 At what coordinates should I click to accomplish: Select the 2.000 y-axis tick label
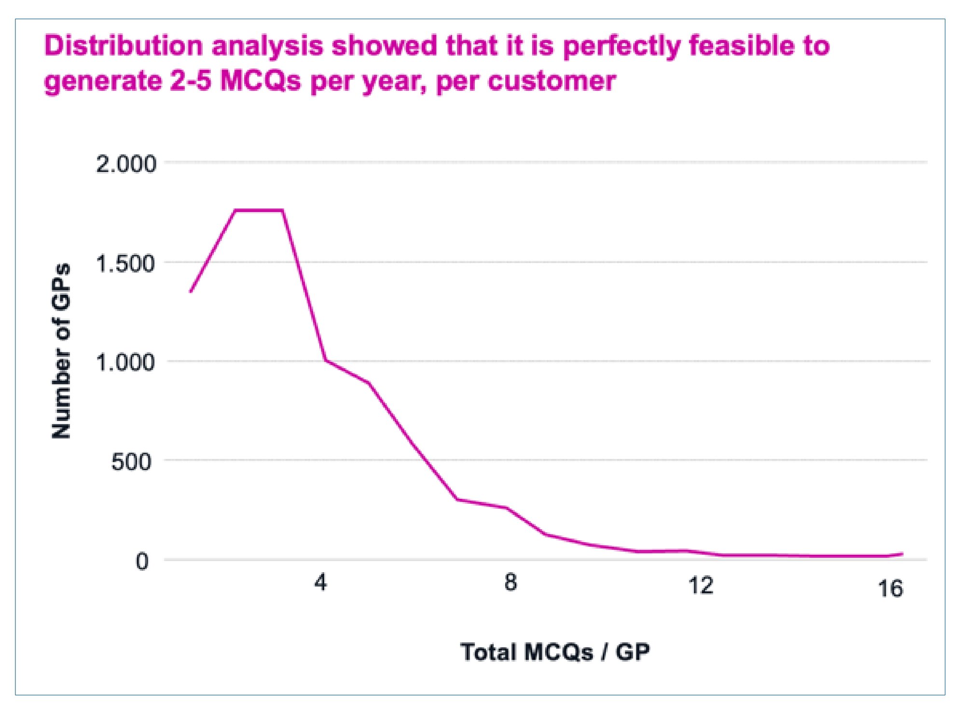126,165
